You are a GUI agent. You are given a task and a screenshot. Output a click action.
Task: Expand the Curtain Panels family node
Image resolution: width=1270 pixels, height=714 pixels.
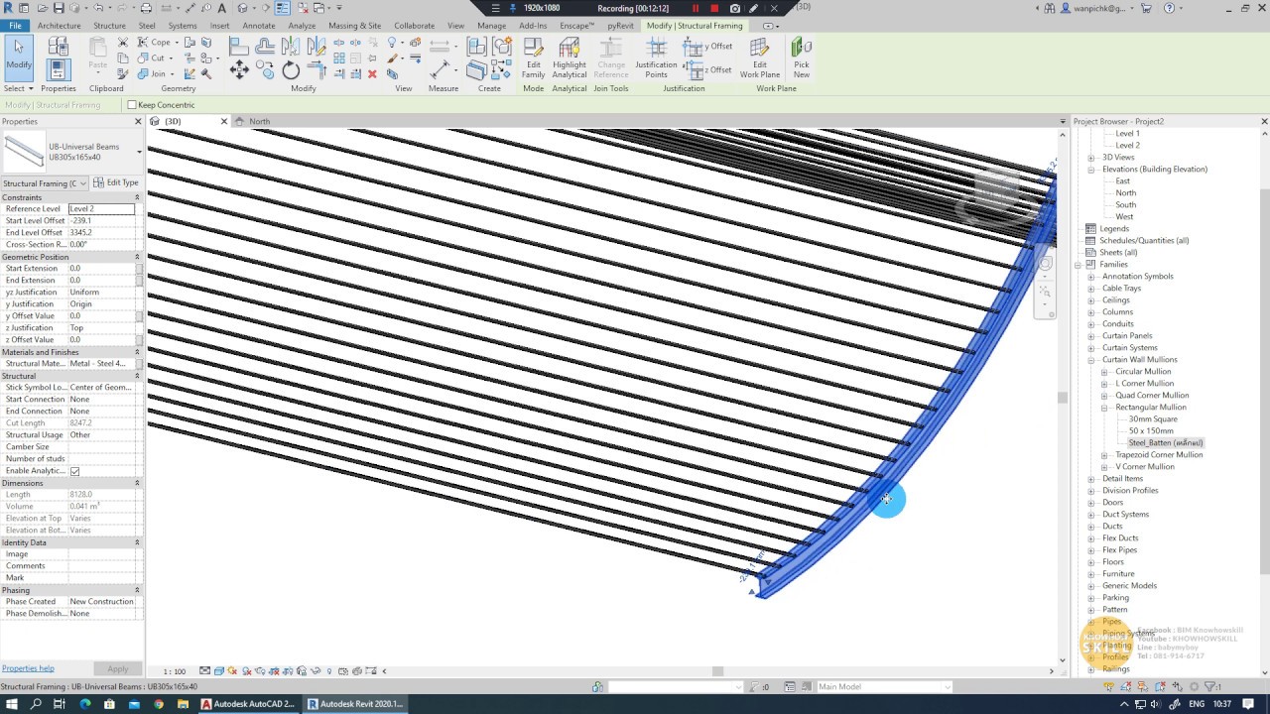click(1091, 336)
